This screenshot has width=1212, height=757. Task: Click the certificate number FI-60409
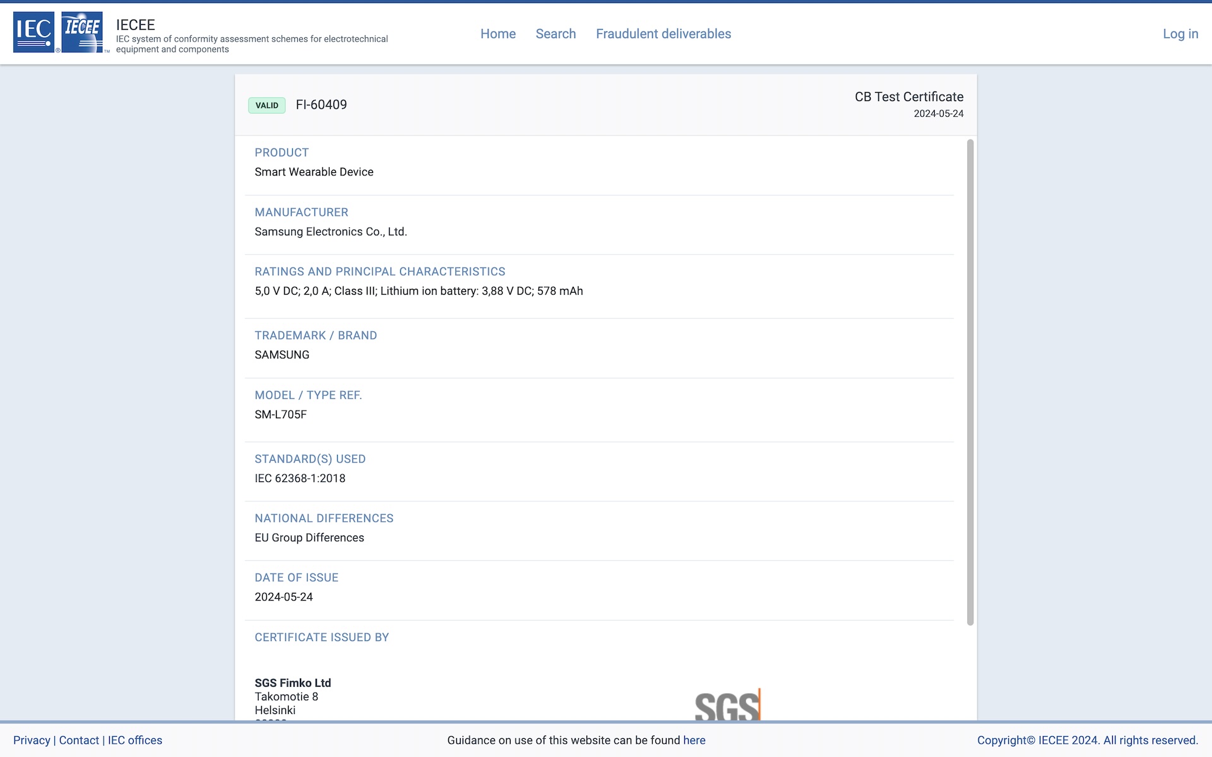[321, 105]
